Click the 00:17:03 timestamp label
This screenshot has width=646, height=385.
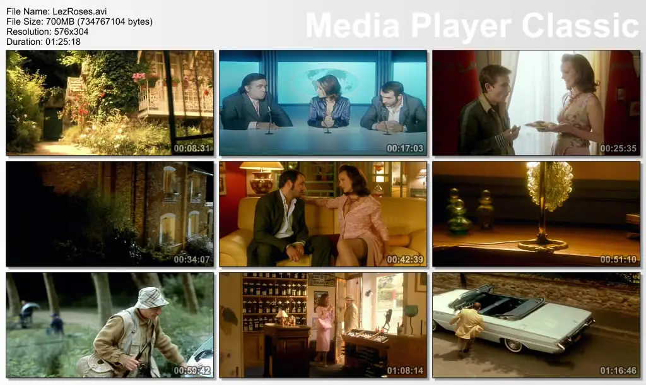(x=405, y=148)
